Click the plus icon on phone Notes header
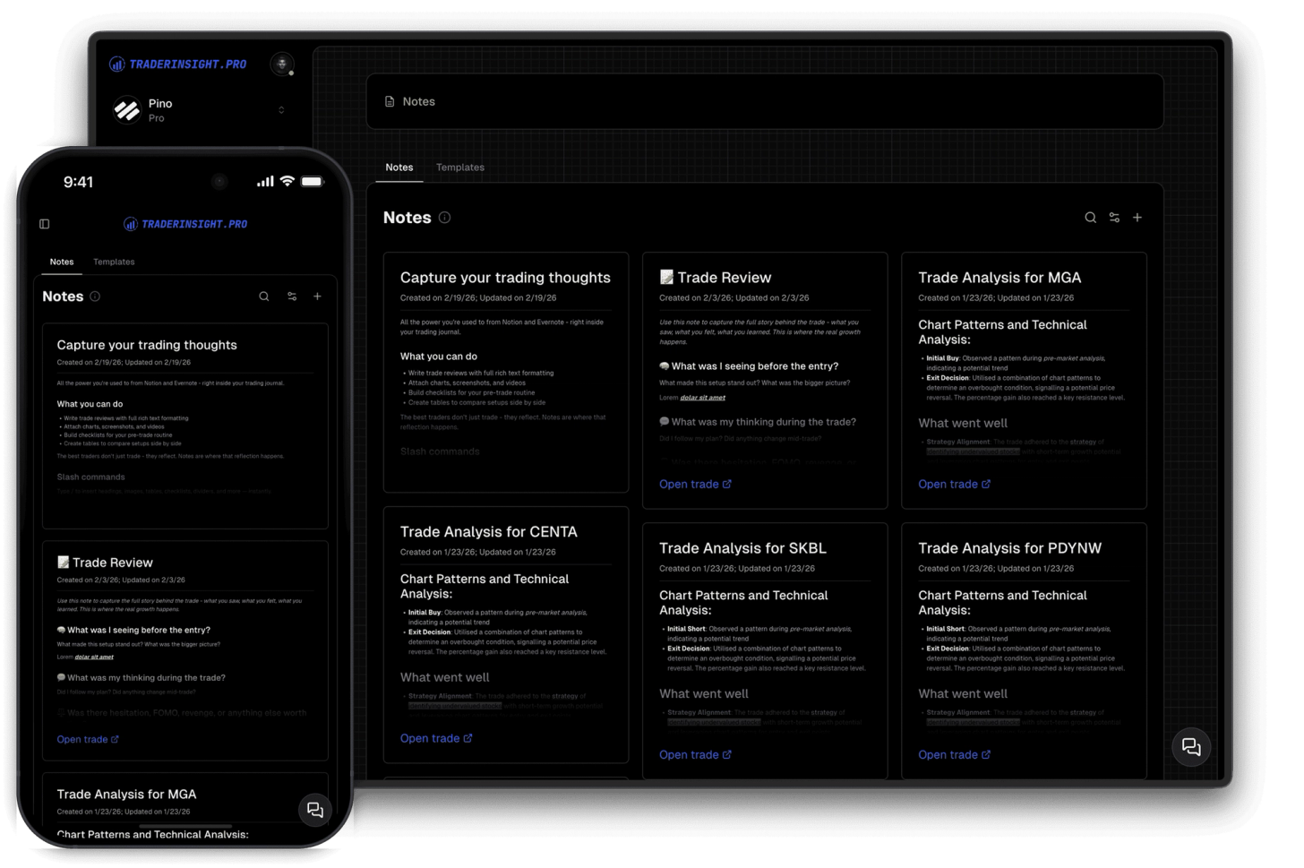 point(317,296)
